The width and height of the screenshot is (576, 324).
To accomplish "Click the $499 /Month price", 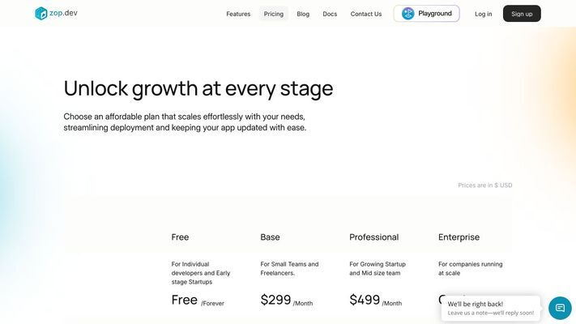I will [375, 301].
